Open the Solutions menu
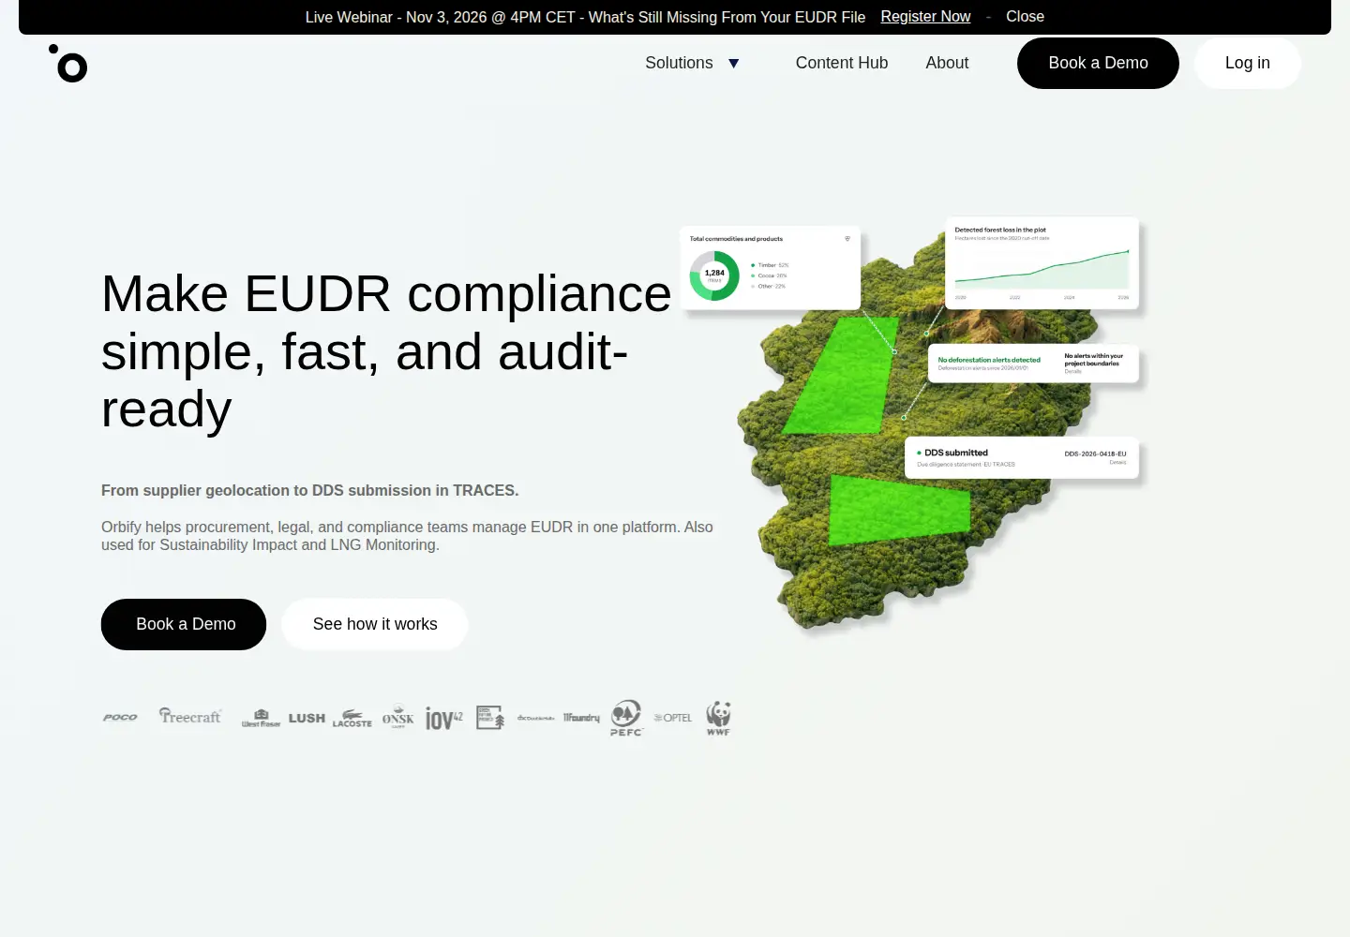The image size is (1350, 937). tap(679, 63)
